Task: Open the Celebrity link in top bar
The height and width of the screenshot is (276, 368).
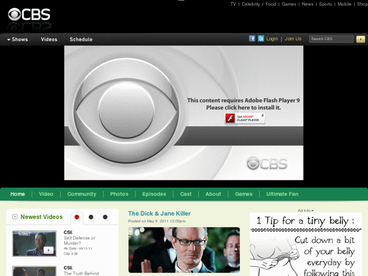Action: [251, 4]
